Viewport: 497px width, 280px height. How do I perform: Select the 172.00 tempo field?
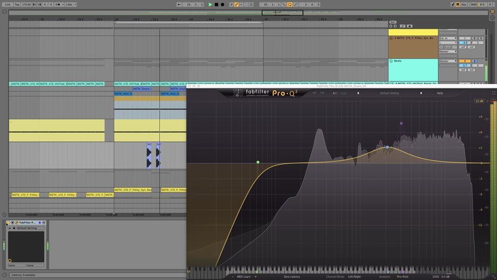click(x=26, y=4)
